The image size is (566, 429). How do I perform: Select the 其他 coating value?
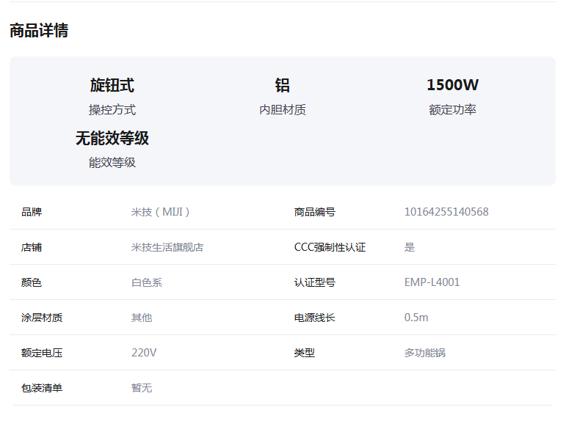[142, 318]
